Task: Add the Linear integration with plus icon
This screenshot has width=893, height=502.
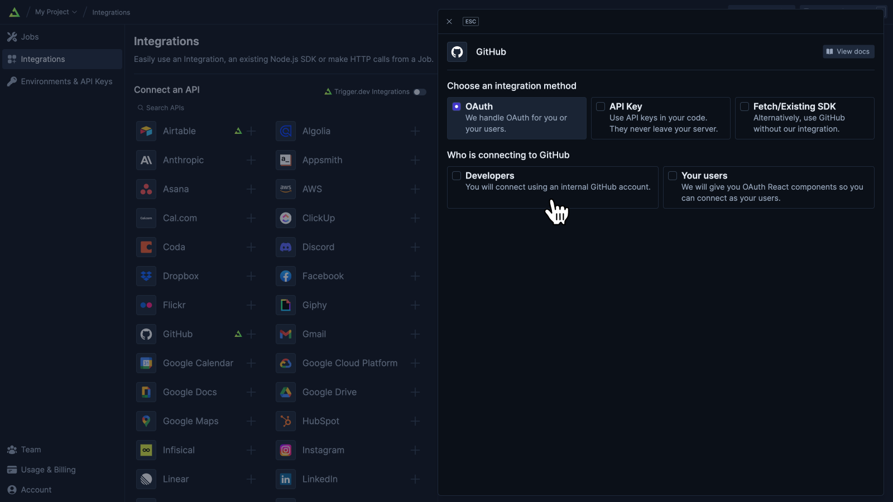Action: [x=251, y=479]
